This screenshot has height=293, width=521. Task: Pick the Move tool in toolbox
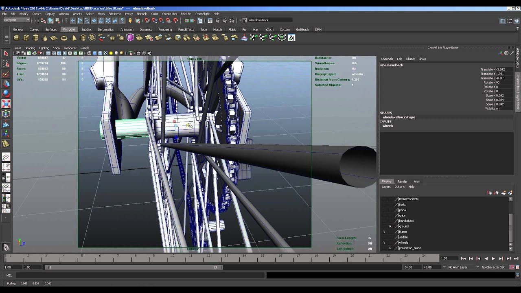6,83
